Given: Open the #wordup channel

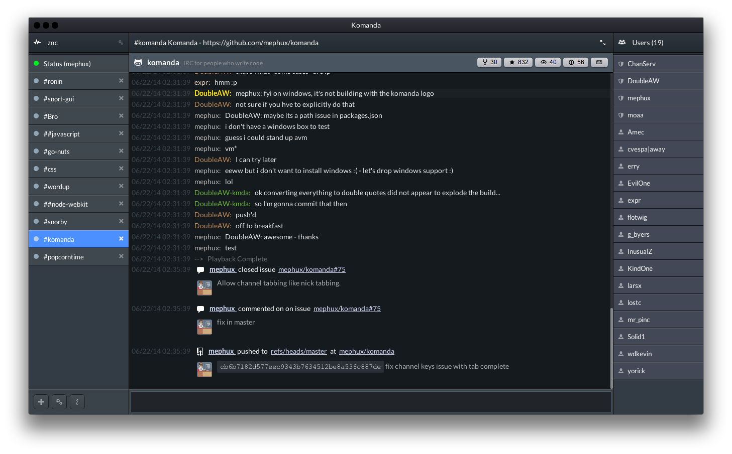Looking at the screenshot, I should [78, 187].
